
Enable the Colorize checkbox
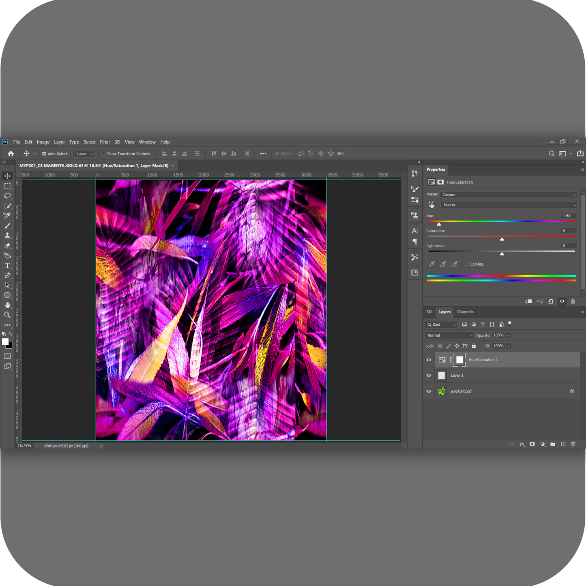pos(466,264)
